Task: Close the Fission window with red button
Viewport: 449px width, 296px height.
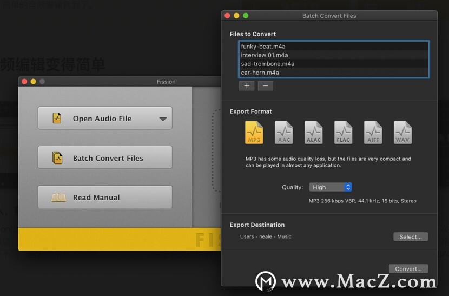Action: click(24, 82)
